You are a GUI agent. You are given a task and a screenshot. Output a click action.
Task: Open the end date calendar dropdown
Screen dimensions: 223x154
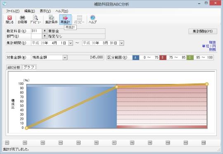click(x=121, y=43)
